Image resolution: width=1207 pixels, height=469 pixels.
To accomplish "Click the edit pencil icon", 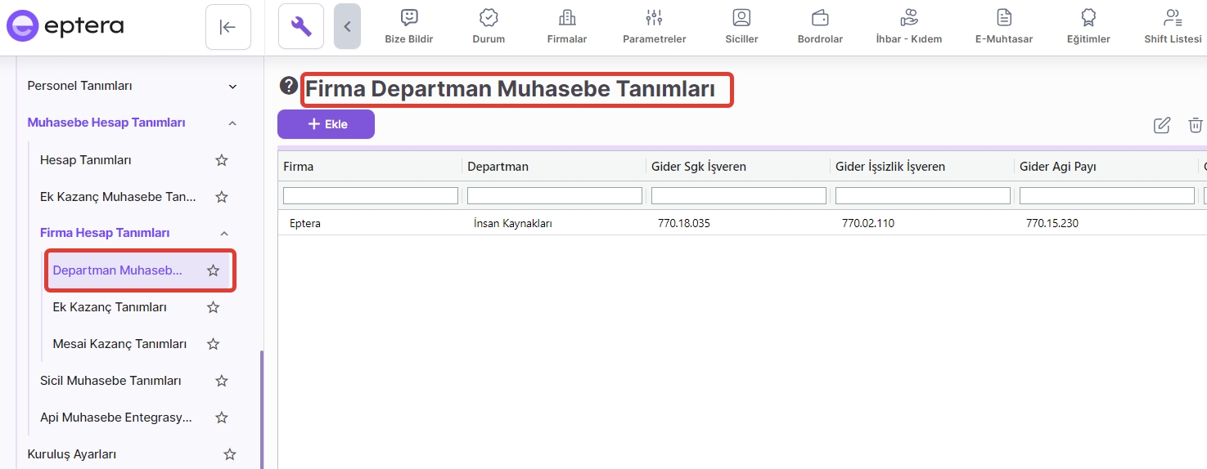I will pyautogui.click(x=1161, y=125).
